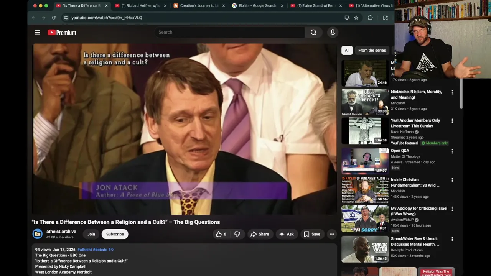This screenshot has width=491, height=276.
Task: Dislike the video with thumbs down
Action: pos(237,234)
